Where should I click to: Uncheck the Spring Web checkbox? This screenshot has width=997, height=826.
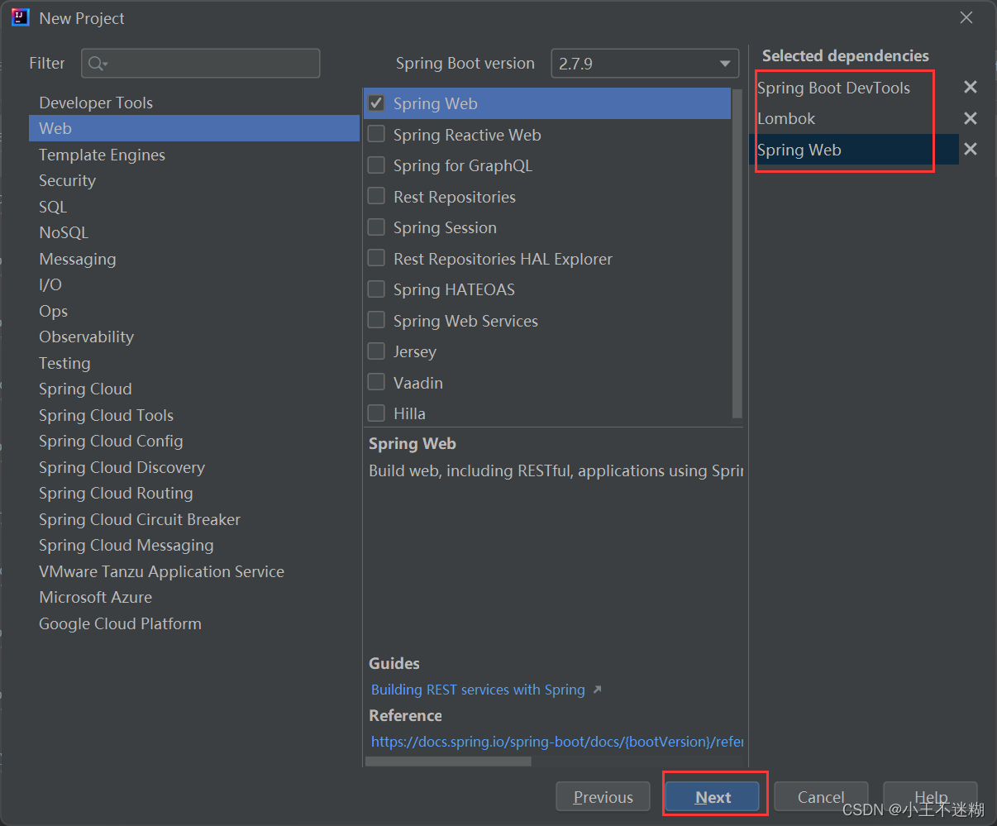[376, 103]
